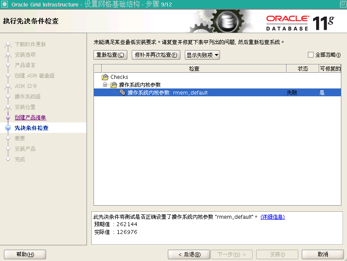This screenshot has height=261, width=347.
Task: Click the 状态 column header
Action: click(303, 69)
